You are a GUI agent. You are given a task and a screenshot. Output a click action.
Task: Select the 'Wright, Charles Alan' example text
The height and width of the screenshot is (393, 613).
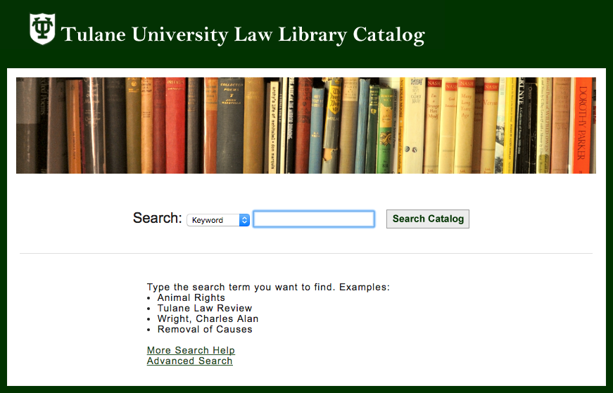point(208,318)
